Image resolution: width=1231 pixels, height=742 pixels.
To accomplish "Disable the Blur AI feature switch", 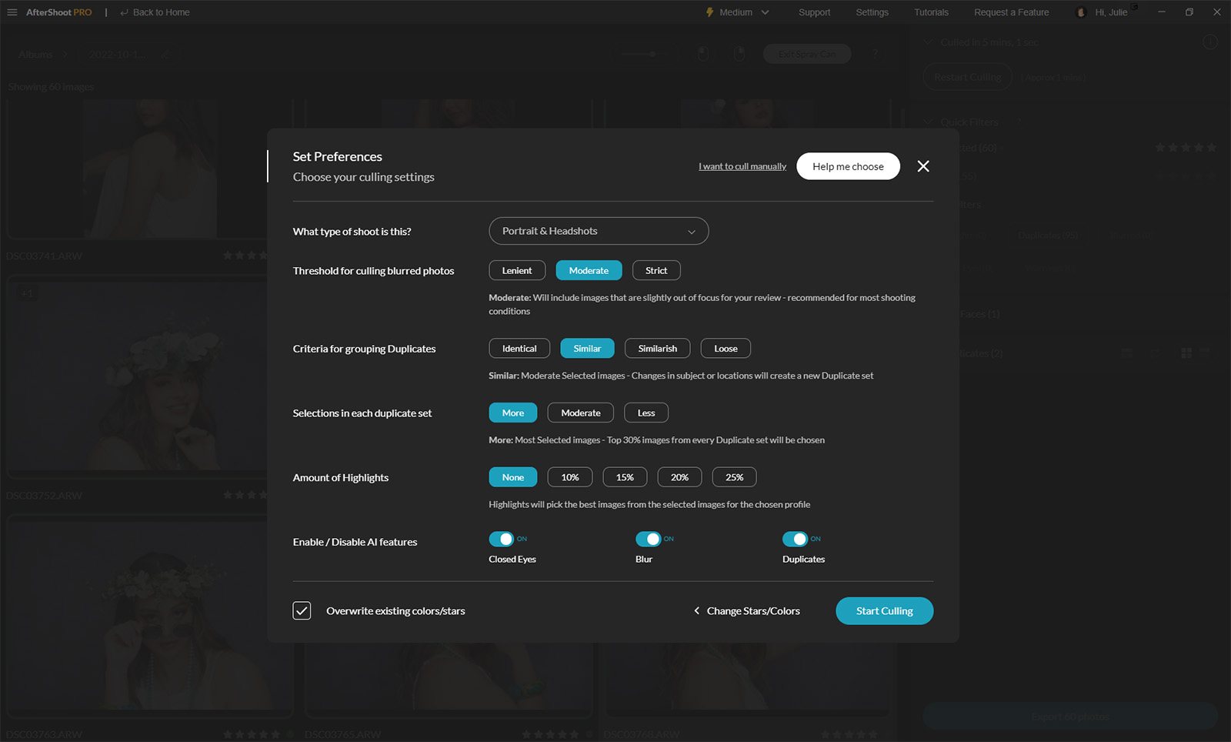I will 648,539.
